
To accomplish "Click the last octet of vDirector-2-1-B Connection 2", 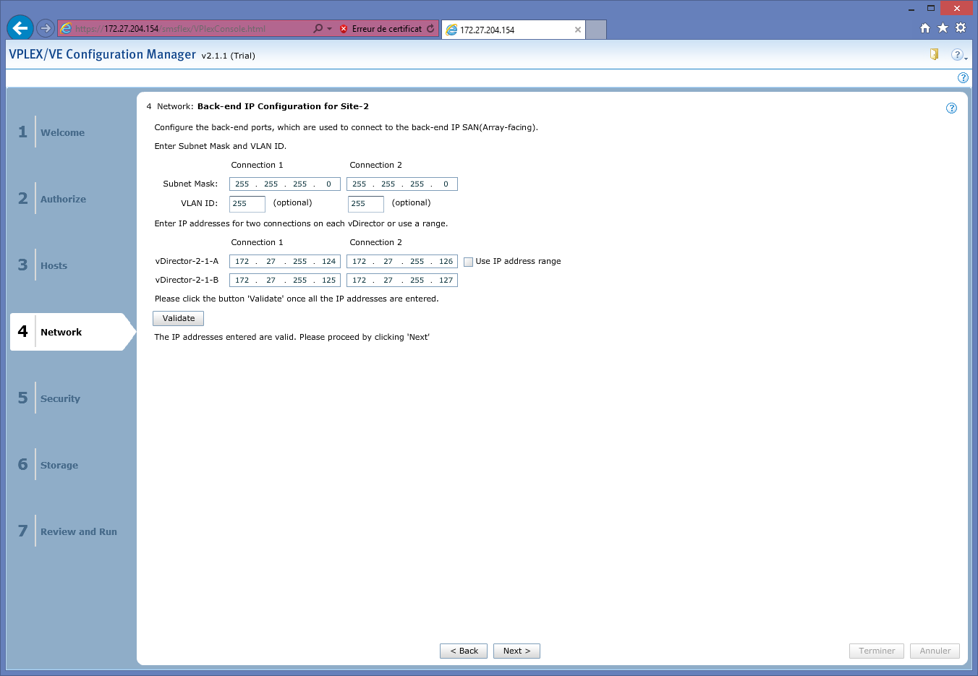I will click(x=446, y=281).
